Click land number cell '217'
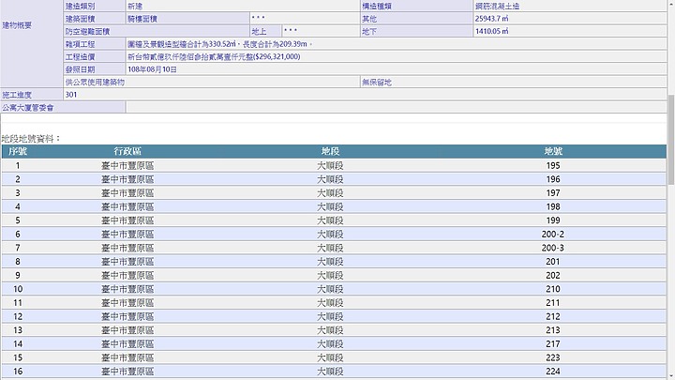 (553, 344)
